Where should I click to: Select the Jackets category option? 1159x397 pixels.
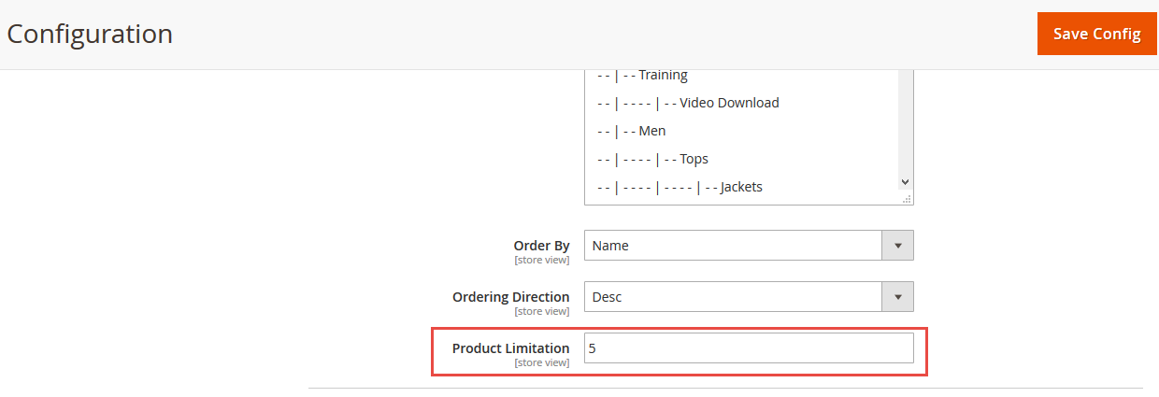click(742, 187)
